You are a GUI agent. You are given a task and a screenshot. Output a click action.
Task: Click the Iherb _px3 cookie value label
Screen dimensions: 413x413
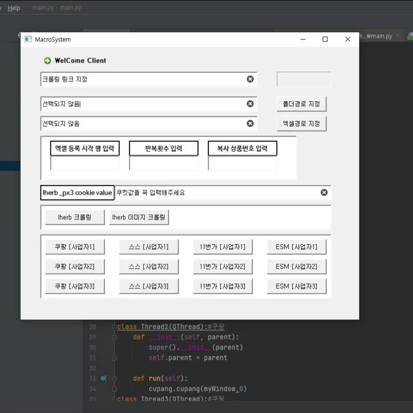(77, 193)
